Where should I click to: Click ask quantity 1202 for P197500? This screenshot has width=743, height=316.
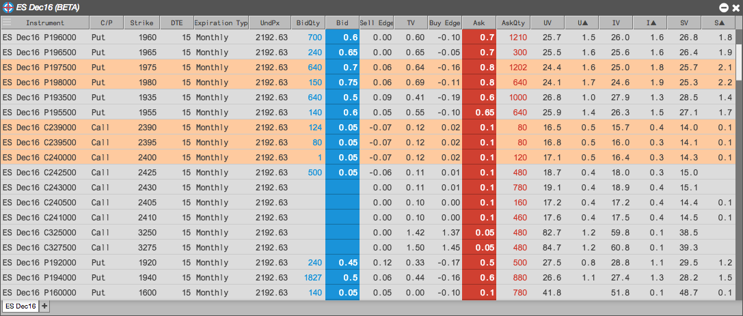[x=517, y=68]
